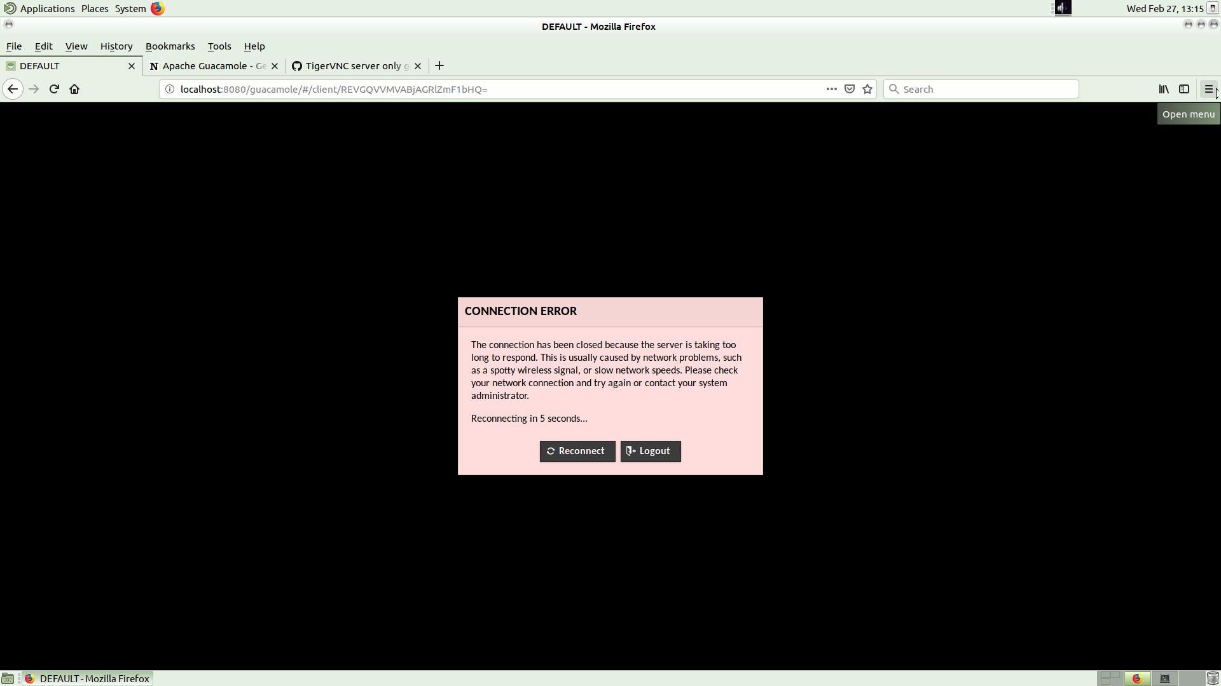The width and height of the screenshot is (1221, 686).
Task: Toggle the sidebar view icon
Action: tap(1184, 89)
